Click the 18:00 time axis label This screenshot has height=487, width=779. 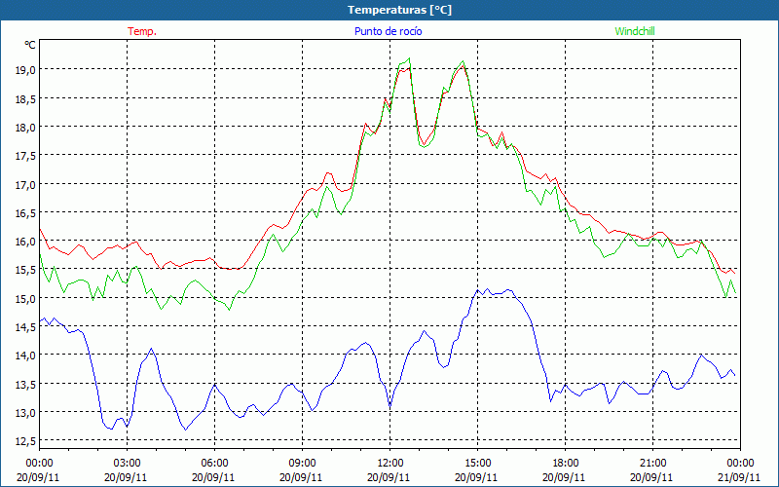click(565, 464)
